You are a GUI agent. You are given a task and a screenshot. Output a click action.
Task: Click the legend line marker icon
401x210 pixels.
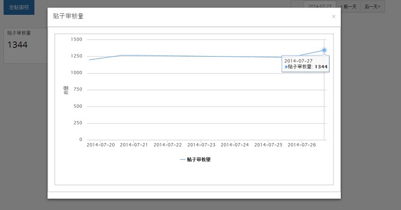click(x=183, y=160)
